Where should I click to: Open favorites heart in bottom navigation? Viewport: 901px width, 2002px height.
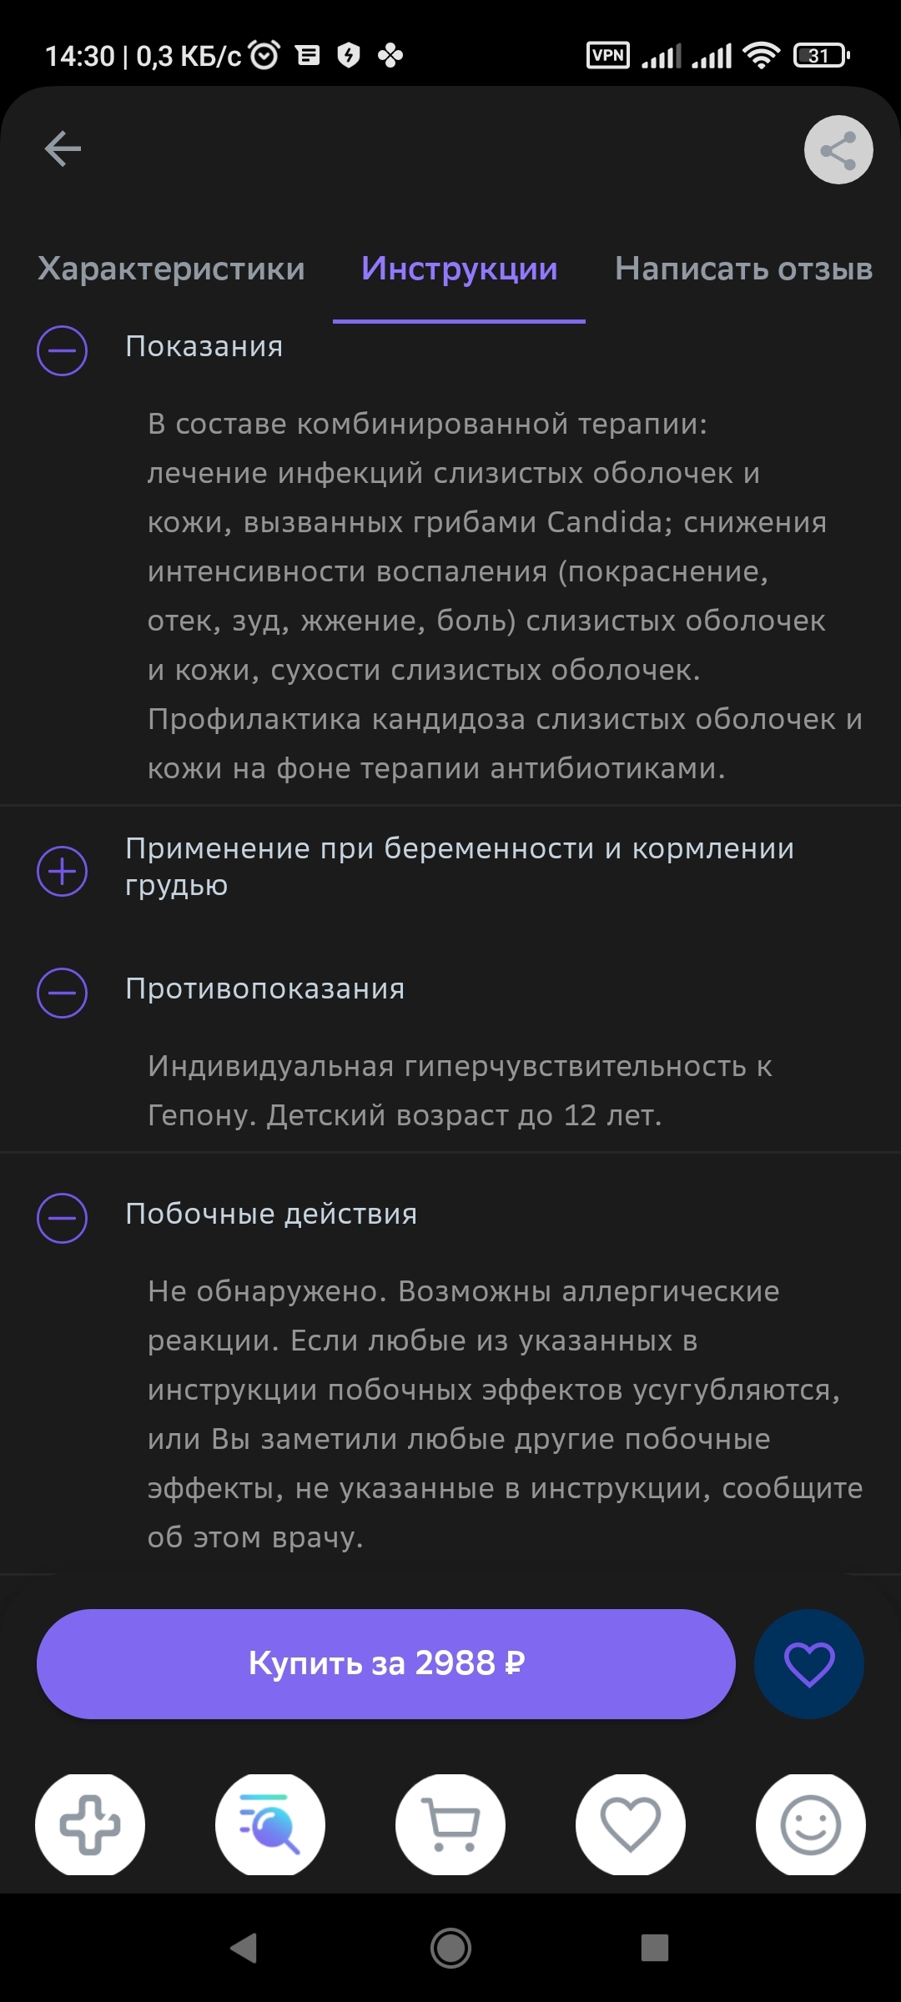click(631, 1824)
